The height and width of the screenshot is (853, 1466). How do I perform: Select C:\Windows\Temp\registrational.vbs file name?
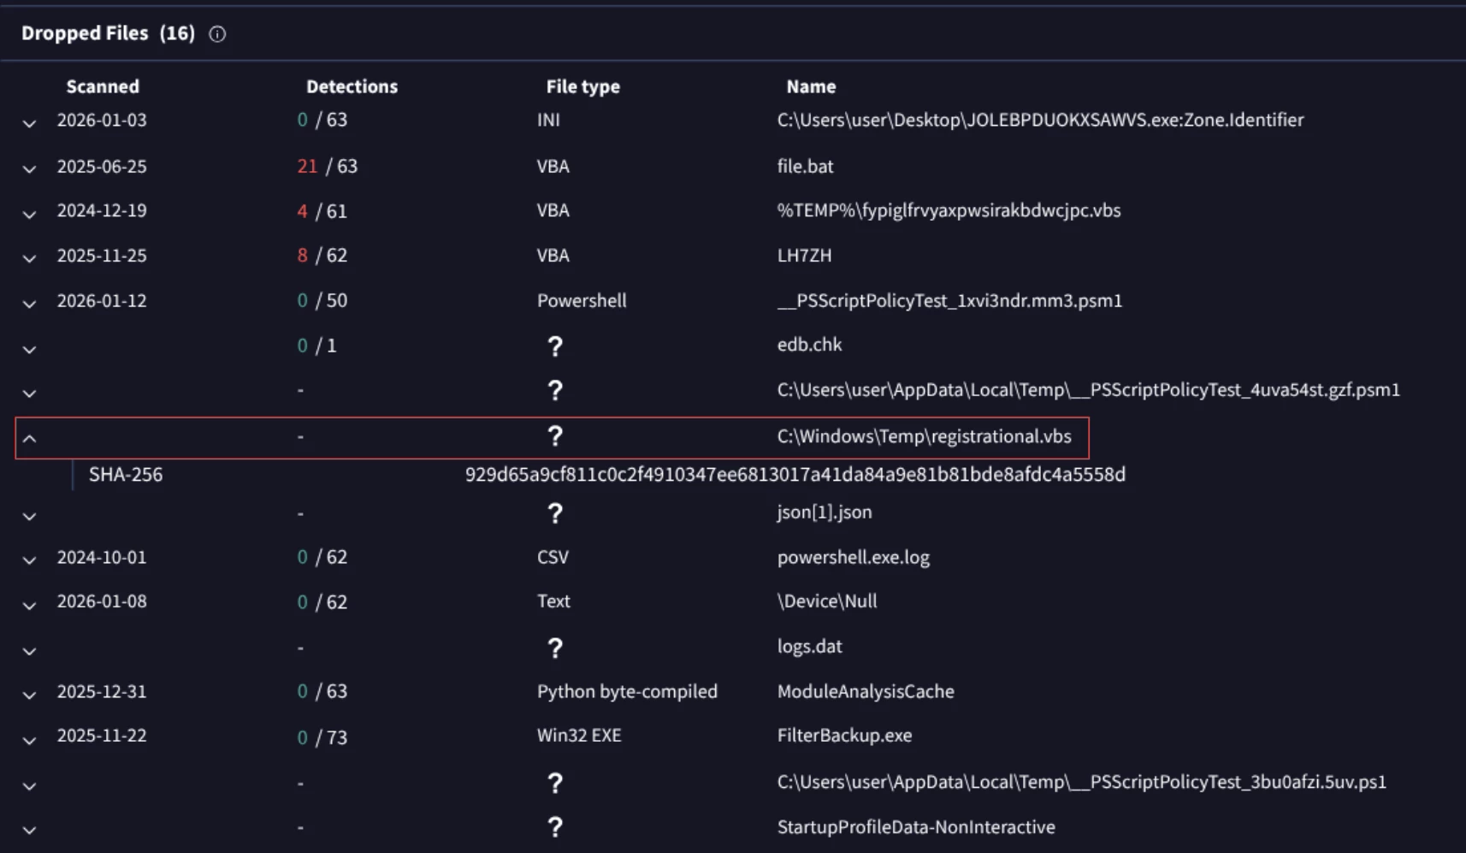pyautogui.click(x=924, y=436)
